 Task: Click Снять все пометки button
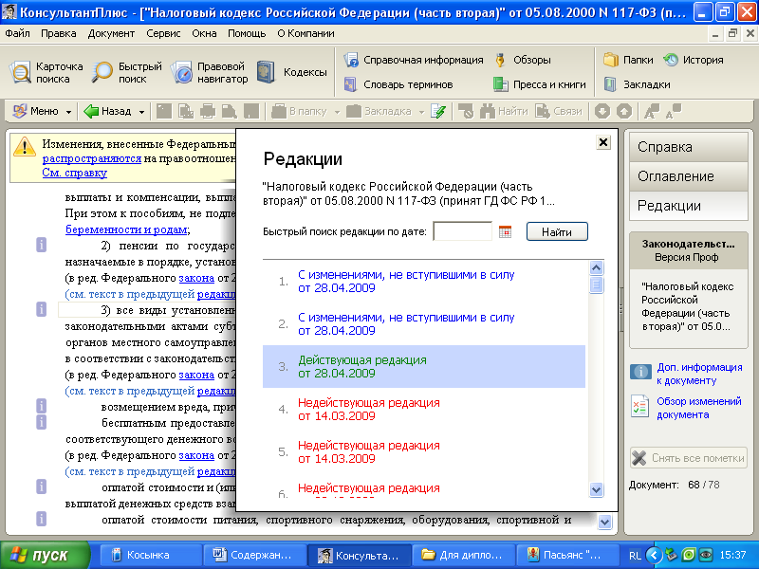pos(689,458)
